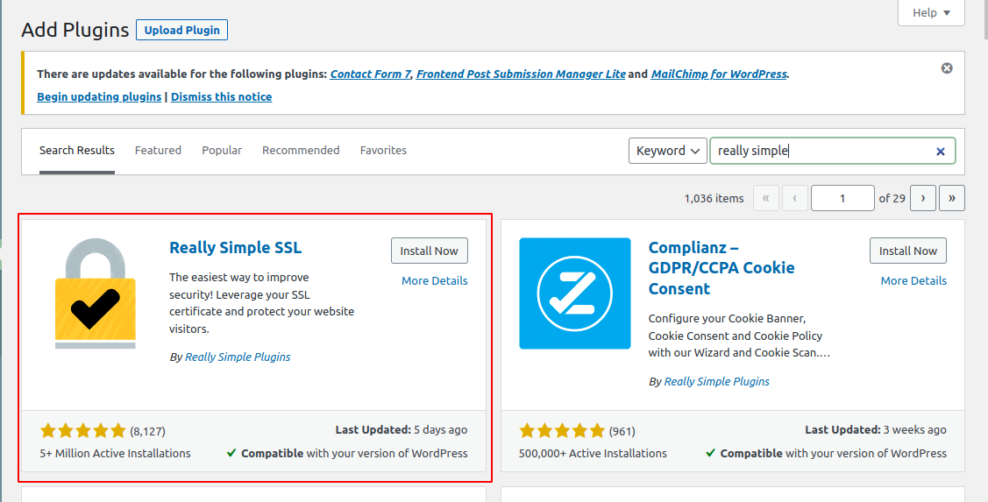This screenshot has width=988, height=502.
Task: Click the Add Plugins page heading
Action: coord(75,30)
